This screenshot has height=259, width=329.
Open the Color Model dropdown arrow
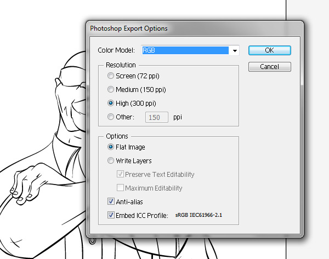tap(235, 50)
